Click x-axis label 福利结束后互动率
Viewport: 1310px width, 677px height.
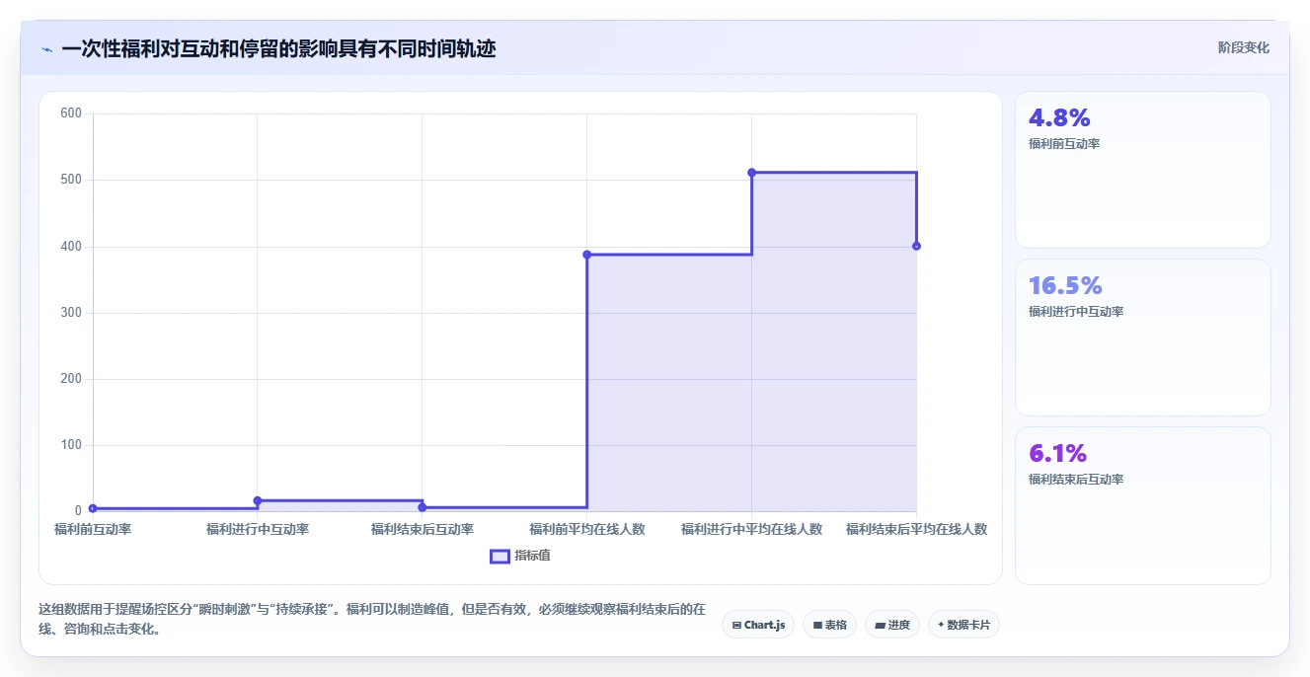click(x=423, y=529)
